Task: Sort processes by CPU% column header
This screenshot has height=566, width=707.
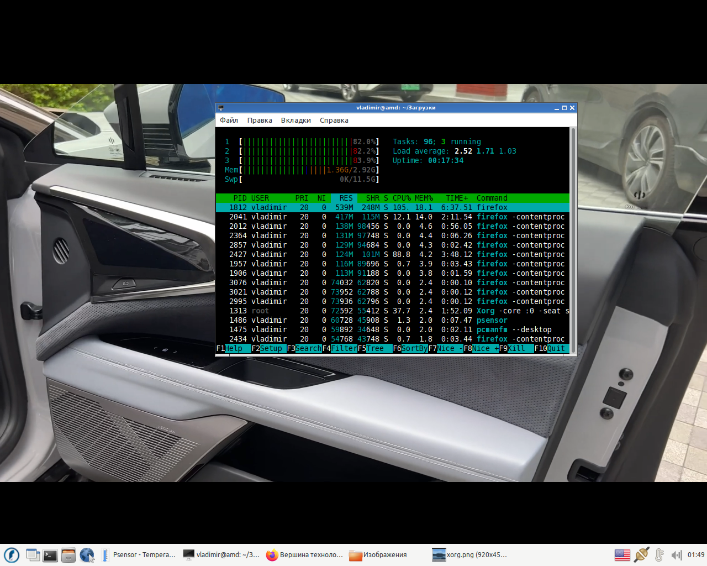Action: pos(402,198)
